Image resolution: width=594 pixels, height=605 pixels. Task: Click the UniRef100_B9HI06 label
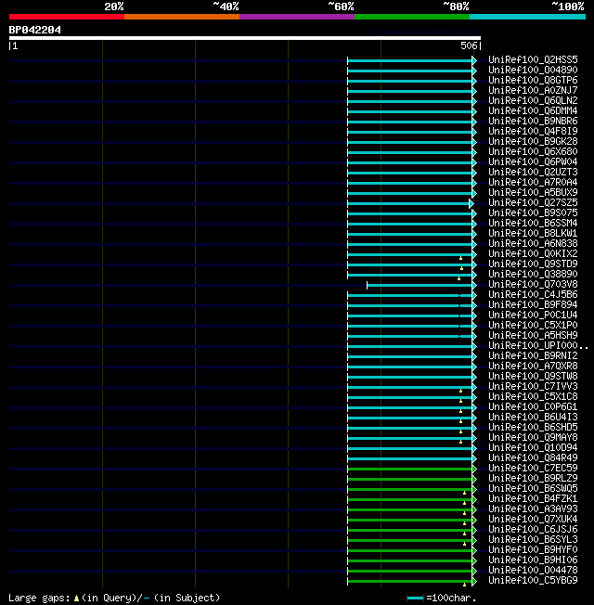pyautogui.click(x=533, y=561)
